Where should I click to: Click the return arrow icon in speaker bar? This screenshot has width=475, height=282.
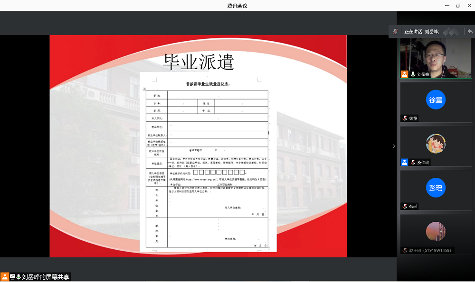470,32
